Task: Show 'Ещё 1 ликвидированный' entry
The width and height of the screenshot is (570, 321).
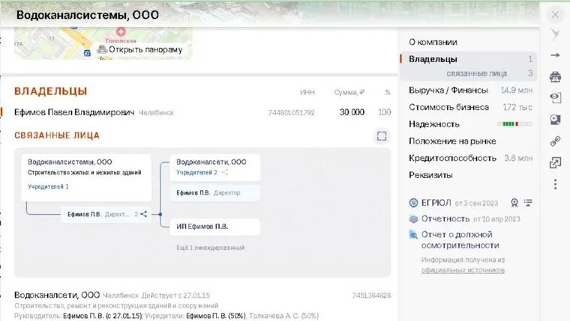Action: point(210,248)
